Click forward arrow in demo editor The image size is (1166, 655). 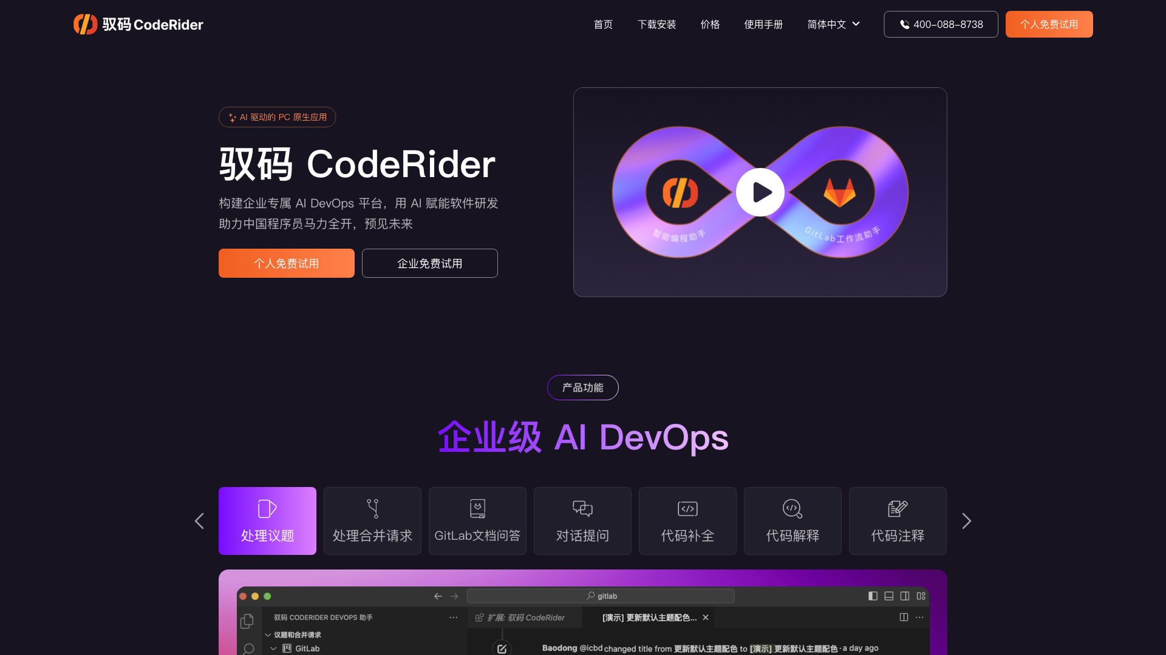point(454,596)
